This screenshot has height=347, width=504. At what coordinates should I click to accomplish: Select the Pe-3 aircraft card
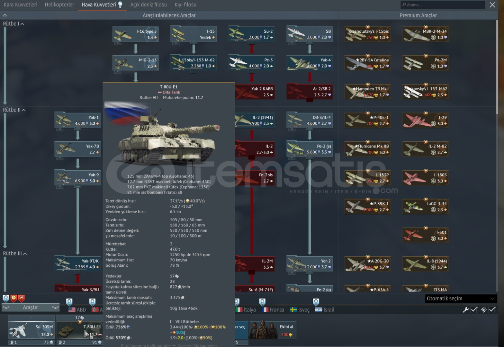click(251, 63)
